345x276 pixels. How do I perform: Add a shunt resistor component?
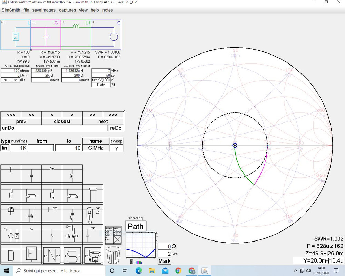(52, 234)
